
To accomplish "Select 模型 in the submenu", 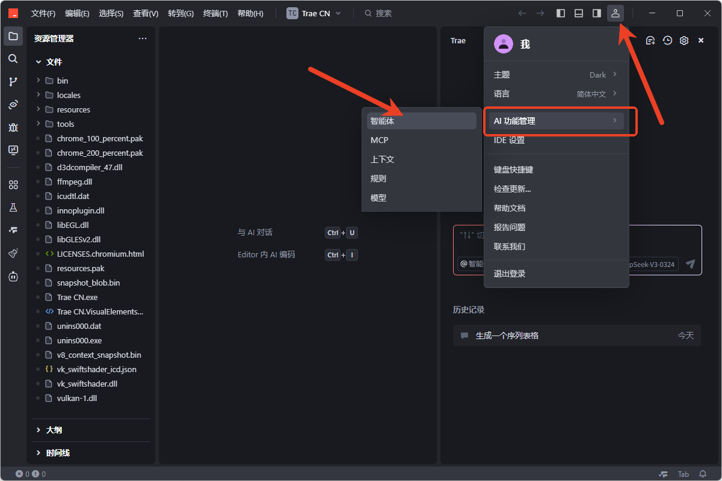I will (422, 198).
